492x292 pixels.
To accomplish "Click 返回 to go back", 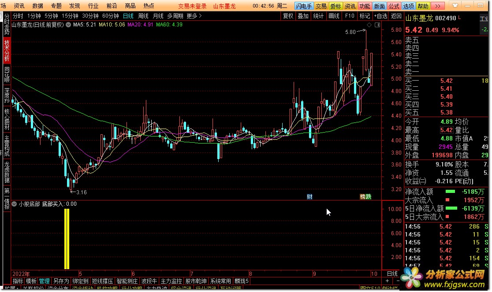I will coord(396,16).
